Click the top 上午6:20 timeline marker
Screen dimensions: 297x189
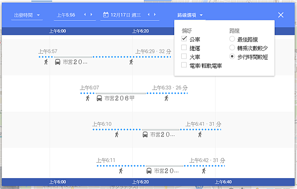tap(141, 31)
